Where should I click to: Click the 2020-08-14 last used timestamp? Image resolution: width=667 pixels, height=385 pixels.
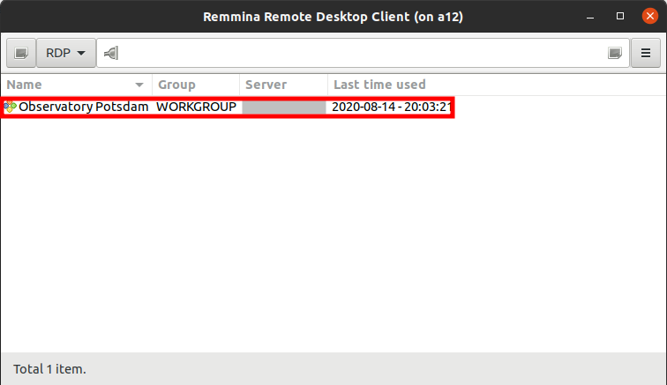point(391,107)
